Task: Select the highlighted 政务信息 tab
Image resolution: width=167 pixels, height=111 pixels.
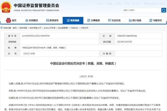Action: click(73, 20)
